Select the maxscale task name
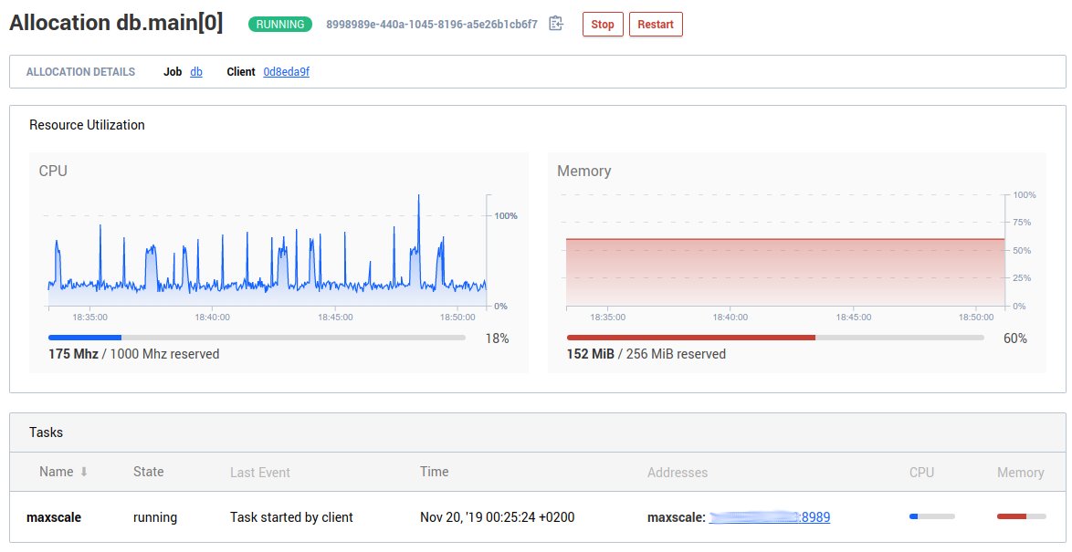Viewport: 1072px width, 552px height. pos(54,517)
